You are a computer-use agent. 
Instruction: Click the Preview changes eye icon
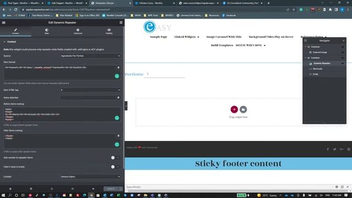tap(93, 189)
